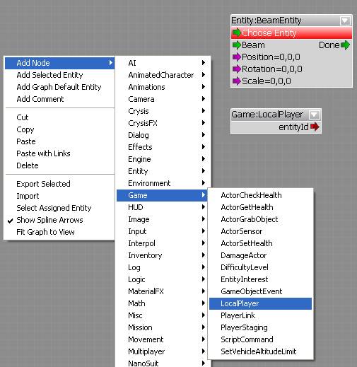Click the green Choose Entity port arrow

[237, 33]
